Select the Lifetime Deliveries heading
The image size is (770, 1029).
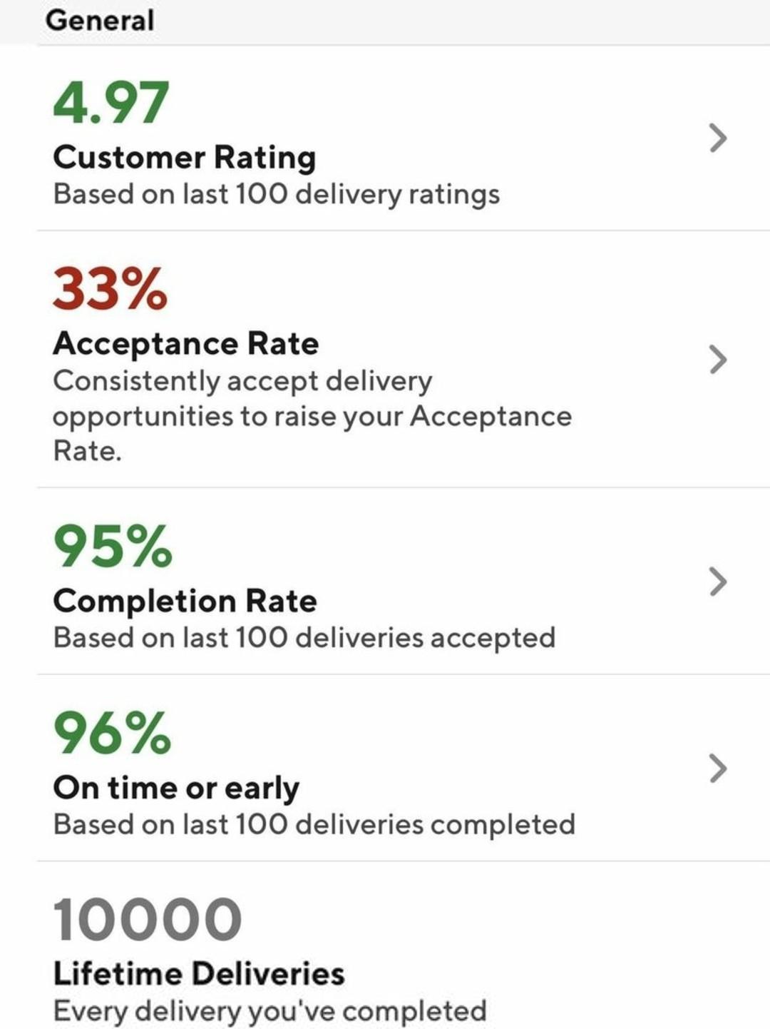click(199, 973)
